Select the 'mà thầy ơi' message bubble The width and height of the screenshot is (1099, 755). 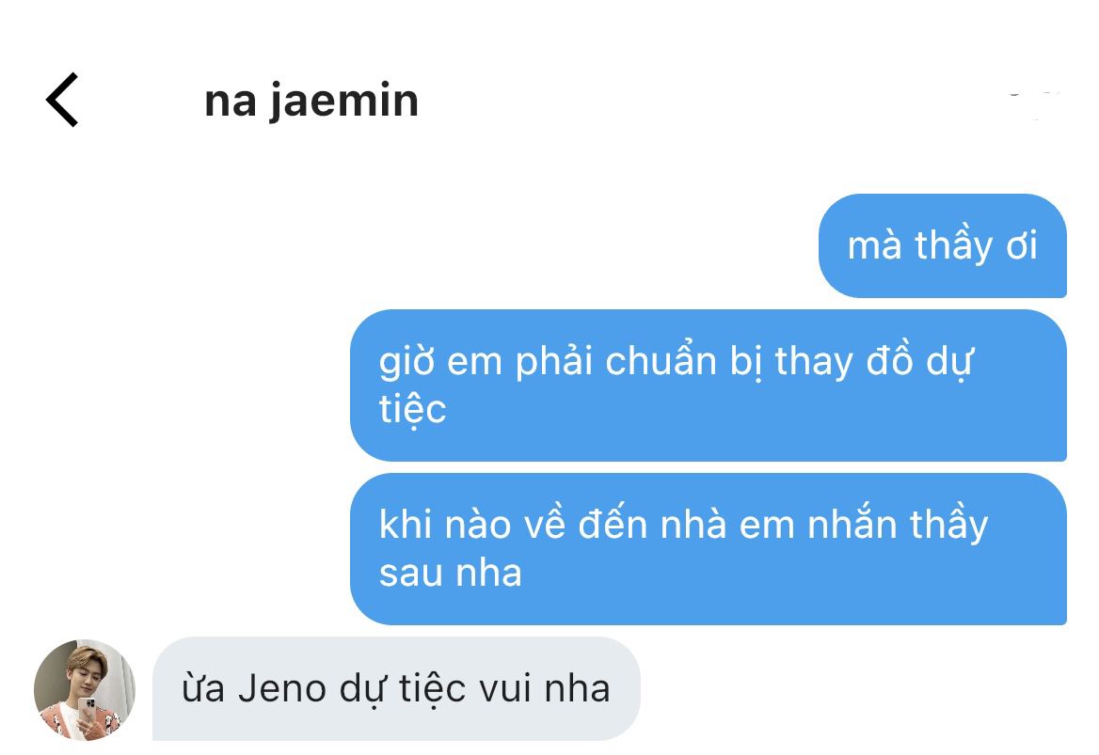(x=942, y=245)
